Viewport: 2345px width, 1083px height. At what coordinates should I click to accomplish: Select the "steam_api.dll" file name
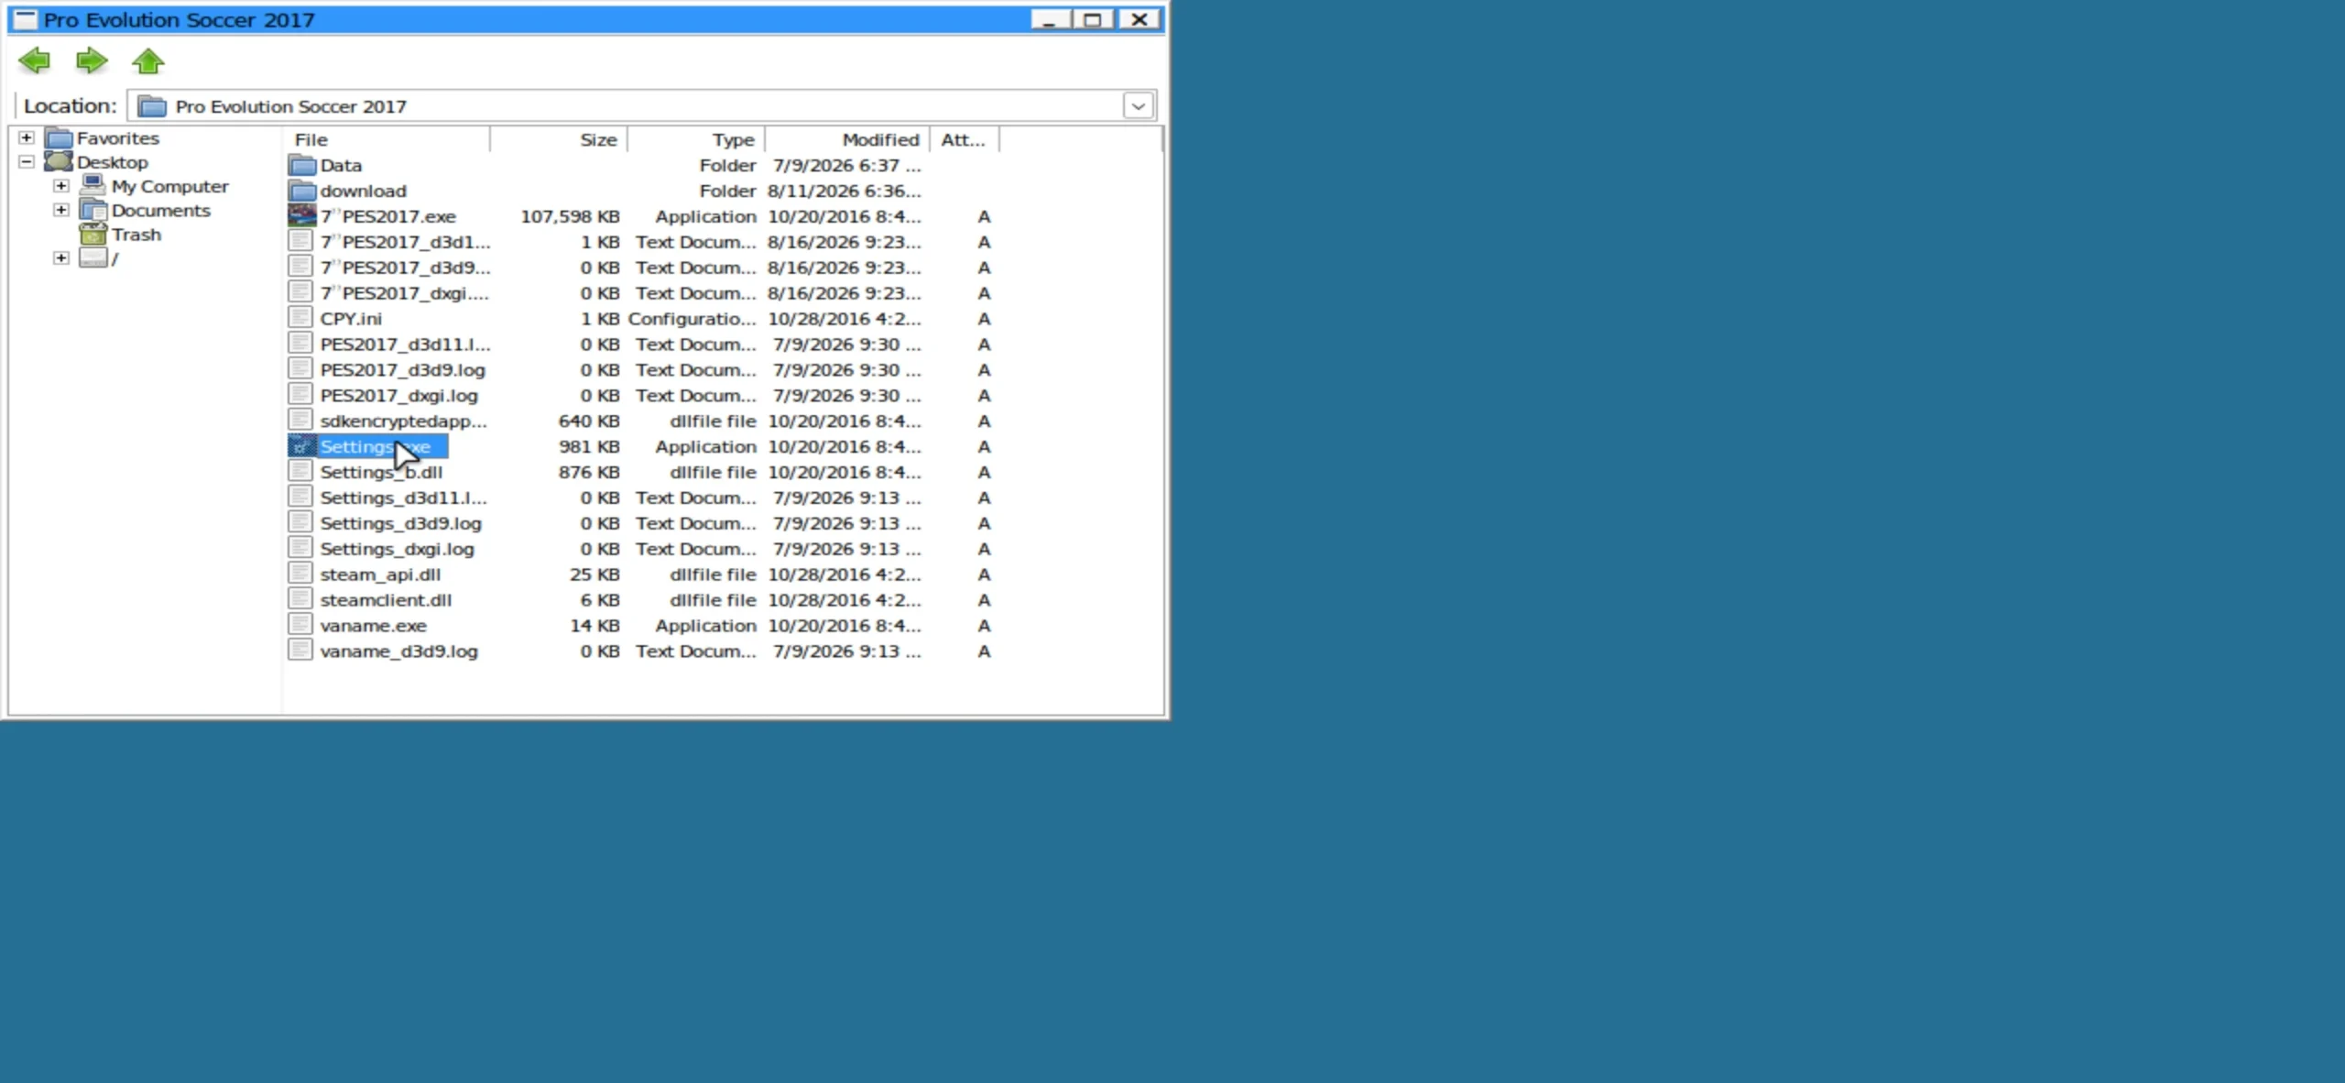[380, 574]
